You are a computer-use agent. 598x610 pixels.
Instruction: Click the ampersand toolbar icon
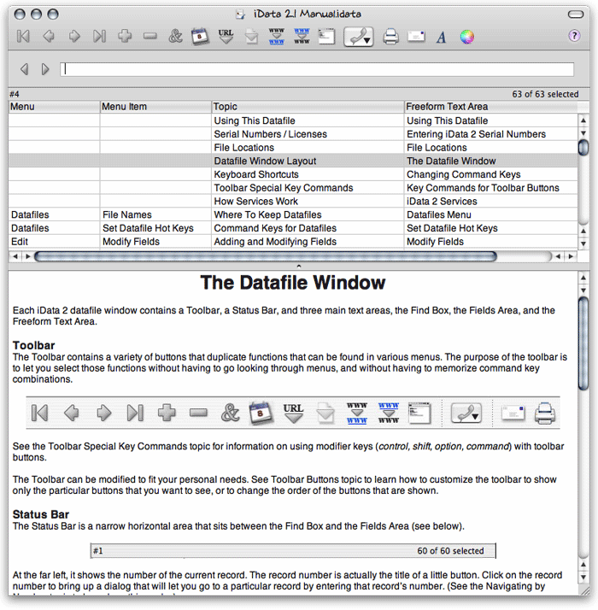175,37
